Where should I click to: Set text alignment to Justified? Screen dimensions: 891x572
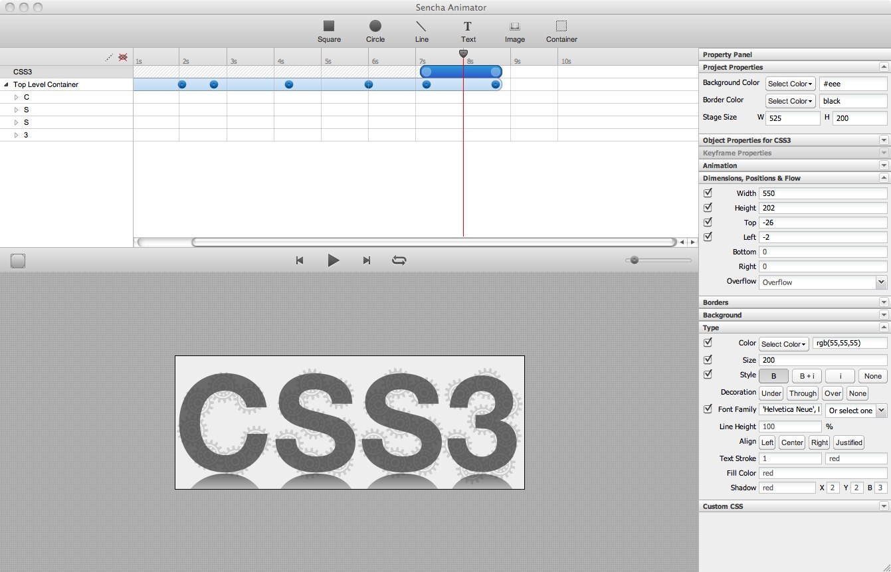click(848, 442)
